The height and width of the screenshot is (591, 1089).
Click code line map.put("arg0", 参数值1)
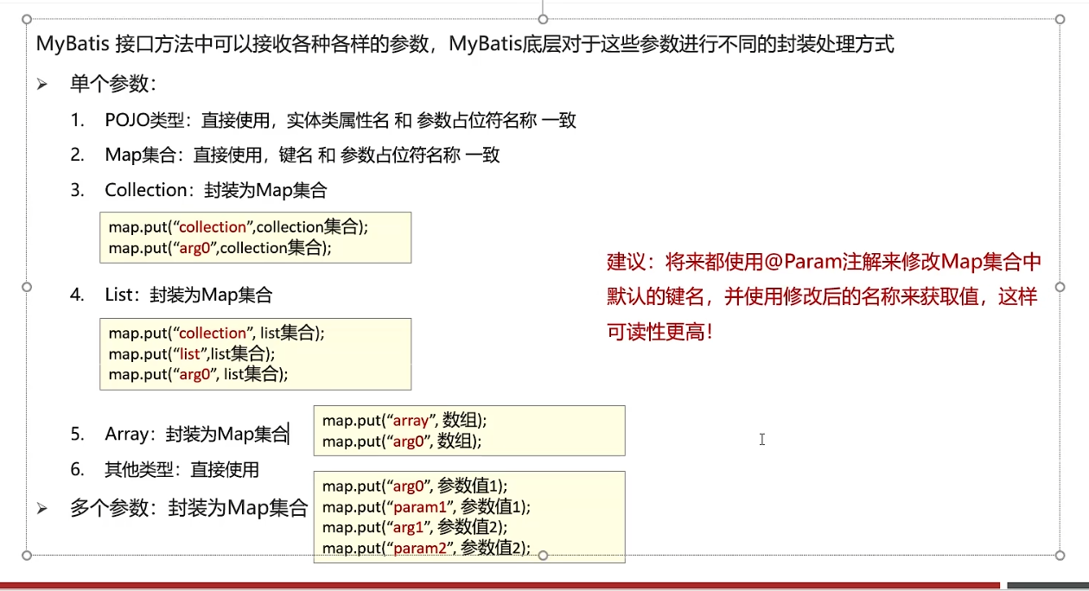(416, 486)
